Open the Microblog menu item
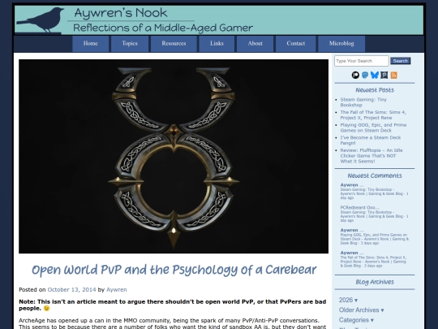The width and height of the screenshot is (438, 329). click(341, 44)
